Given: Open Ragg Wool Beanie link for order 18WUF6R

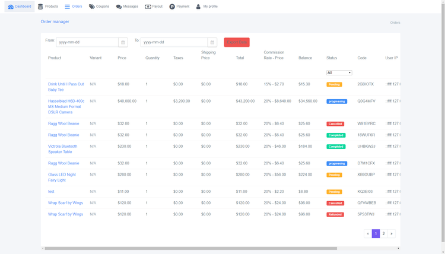Looking at the screenshot, I should (x=63, y=135).
